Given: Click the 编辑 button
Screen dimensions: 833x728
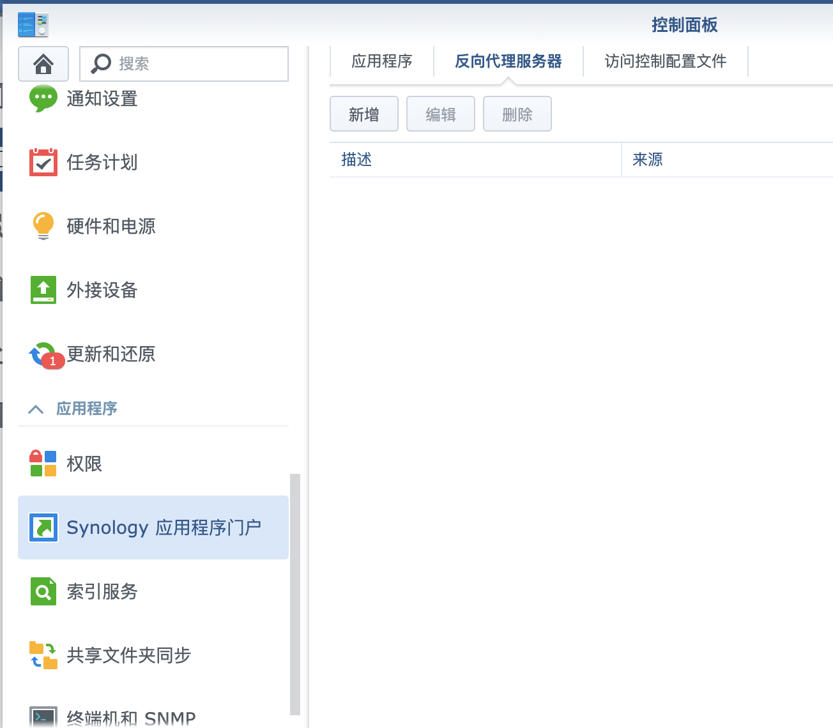Looking at the screenshot, I should (x=441, y=114).
